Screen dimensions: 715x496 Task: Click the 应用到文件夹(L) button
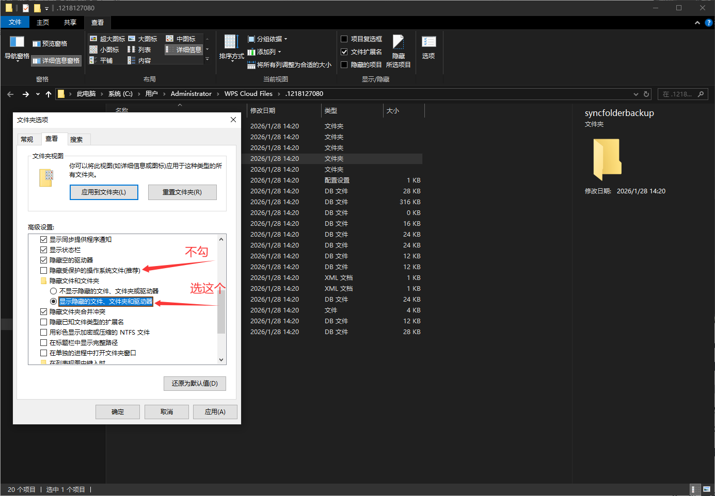click(x=104, y=192)
